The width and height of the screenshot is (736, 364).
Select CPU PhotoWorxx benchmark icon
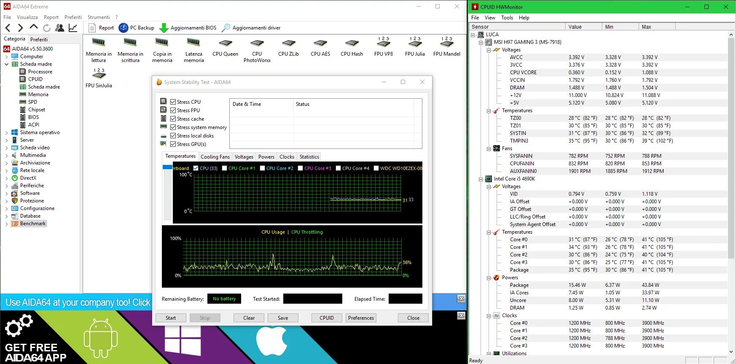[x=257, y=50]
